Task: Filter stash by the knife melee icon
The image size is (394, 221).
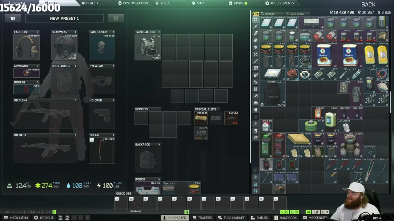Action: tap(255, 61)
